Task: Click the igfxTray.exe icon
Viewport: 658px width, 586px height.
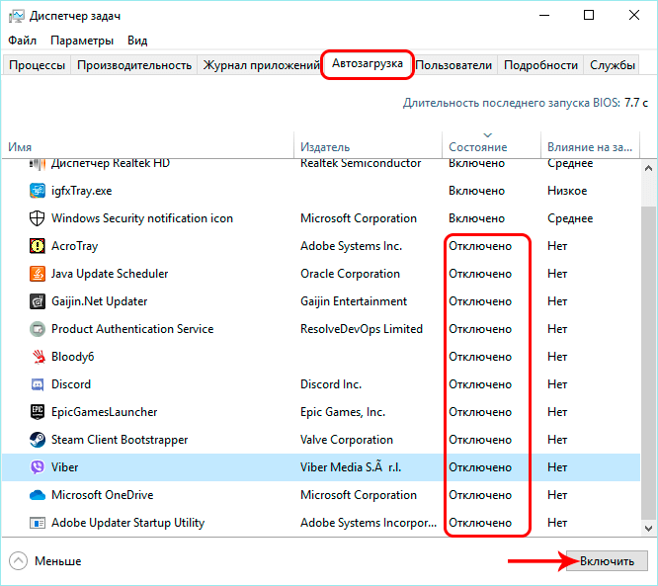Action: coord(38,191)
